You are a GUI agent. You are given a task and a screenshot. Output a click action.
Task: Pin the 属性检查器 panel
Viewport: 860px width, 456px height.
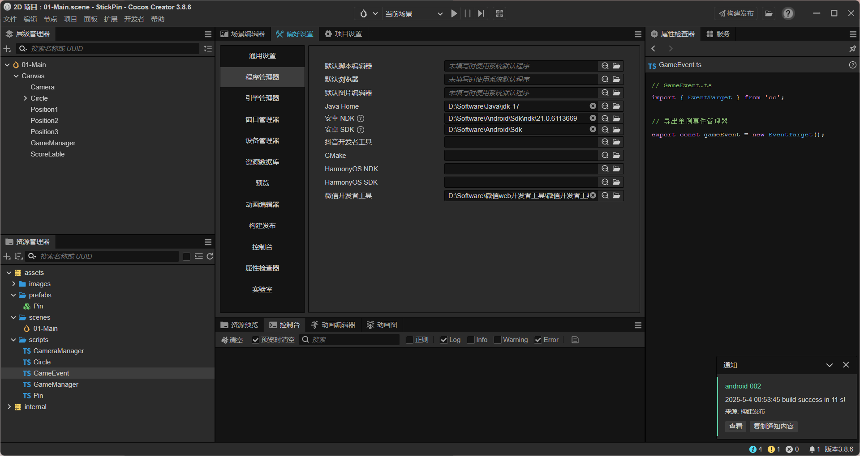pos(853,49)
